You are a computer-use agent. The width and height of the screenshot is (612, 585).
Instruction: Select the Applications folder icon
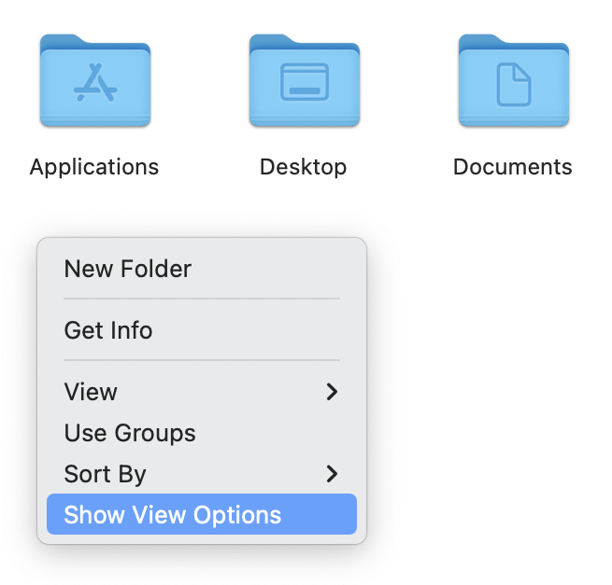[95, 80]
